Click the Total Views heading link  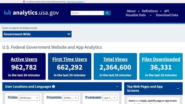point(115,59)
